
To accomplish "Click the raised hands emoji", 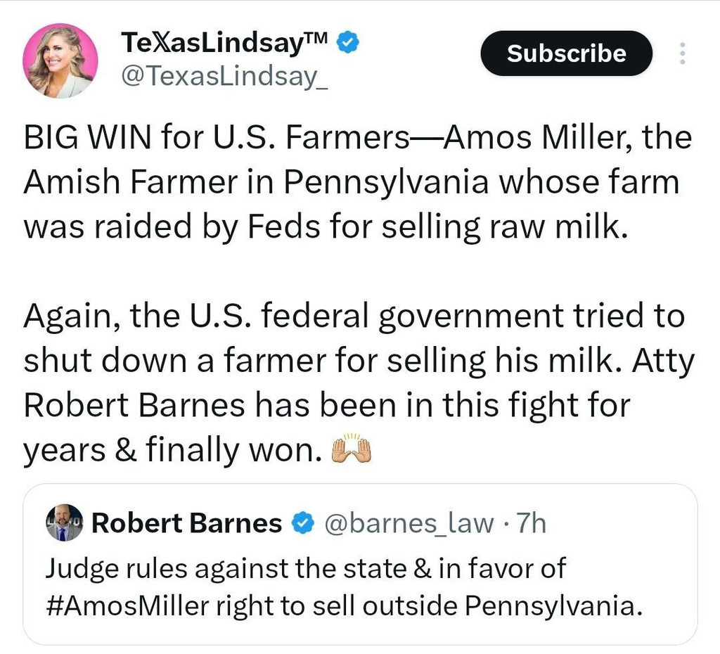I will tap(350, 450).
